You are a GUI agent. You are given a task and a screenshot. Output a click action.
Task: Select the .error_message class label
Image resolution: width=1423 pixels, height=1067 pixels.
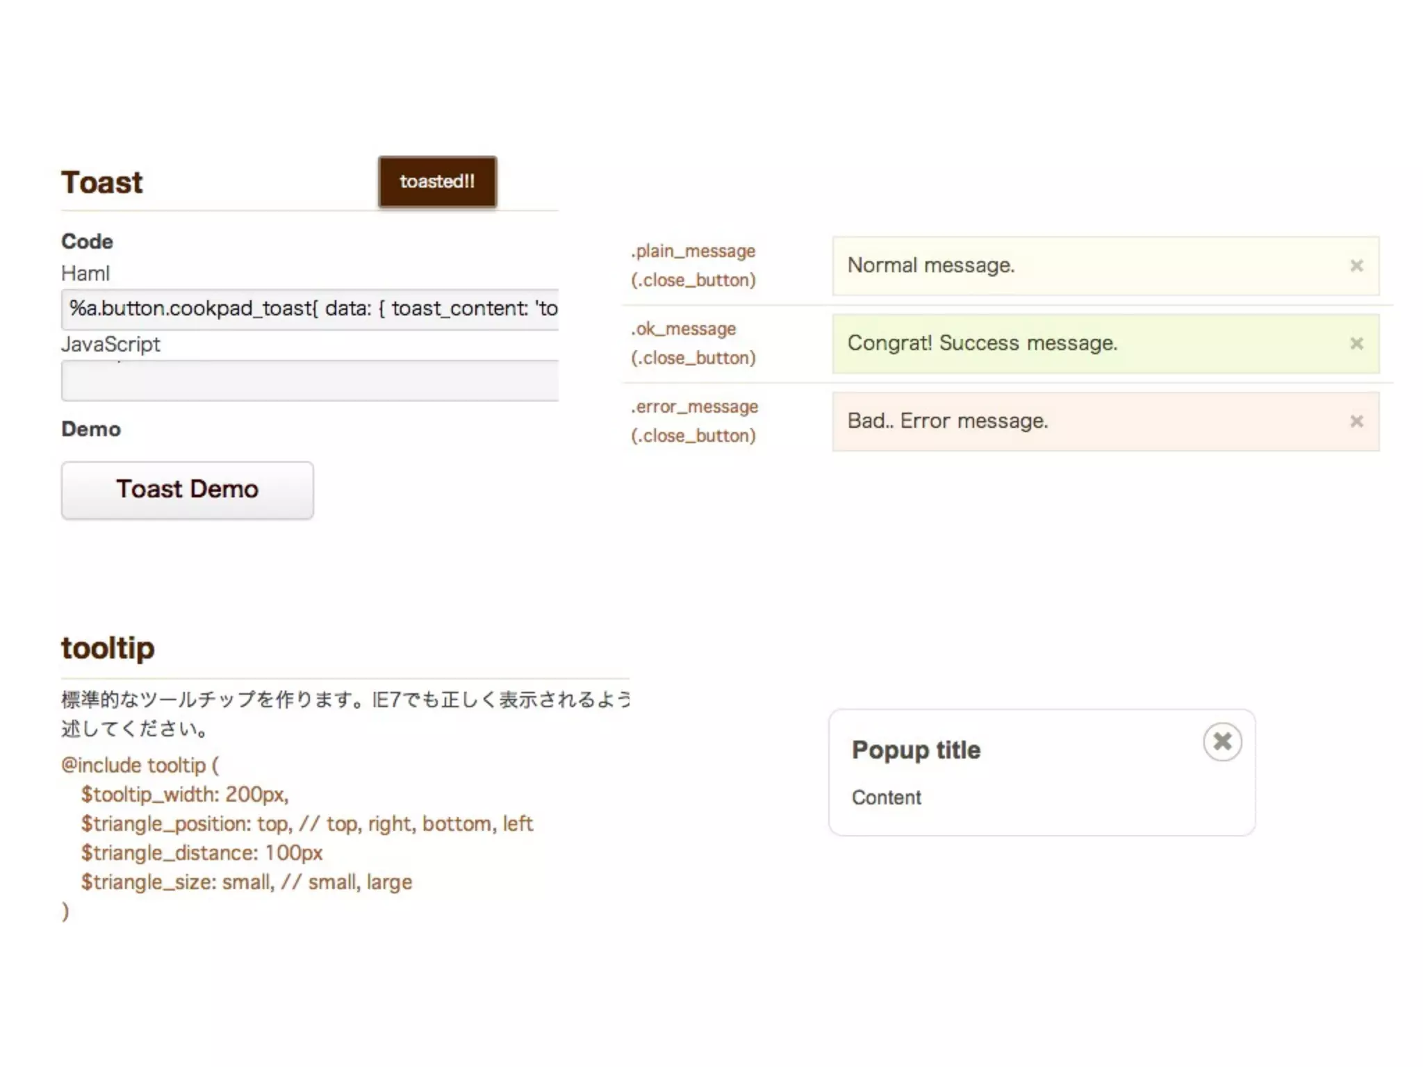click(x=694, y=407)
